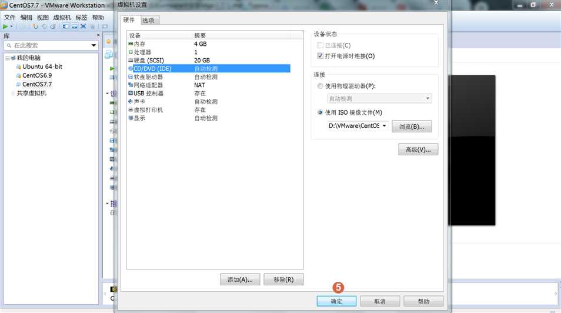Select the USB 控制器 device row
Screen dimensions: 561x313
point(209,94)
